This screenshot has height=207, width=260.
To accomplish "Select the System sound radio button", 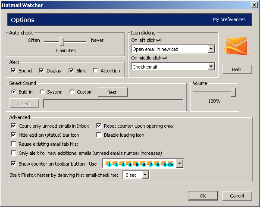I will 42,92.
